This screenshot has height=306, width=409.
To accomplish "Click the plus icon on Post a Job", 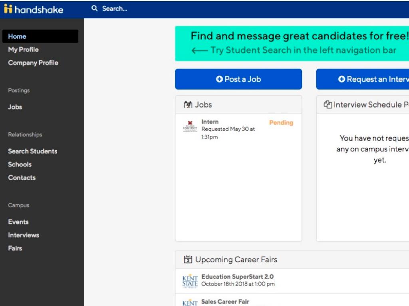I will (219, 79).
